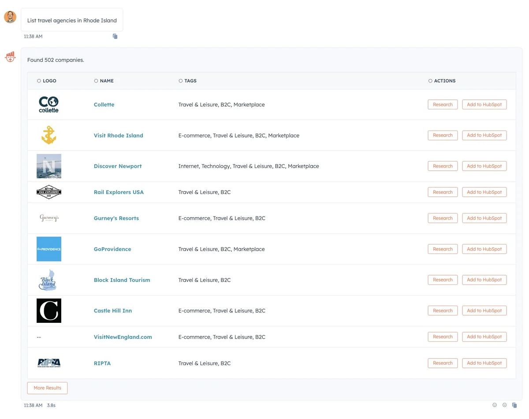Add GoProvidence to HubSpot
529x419 pixels.
pyautogui.click(x=484, y=249)
